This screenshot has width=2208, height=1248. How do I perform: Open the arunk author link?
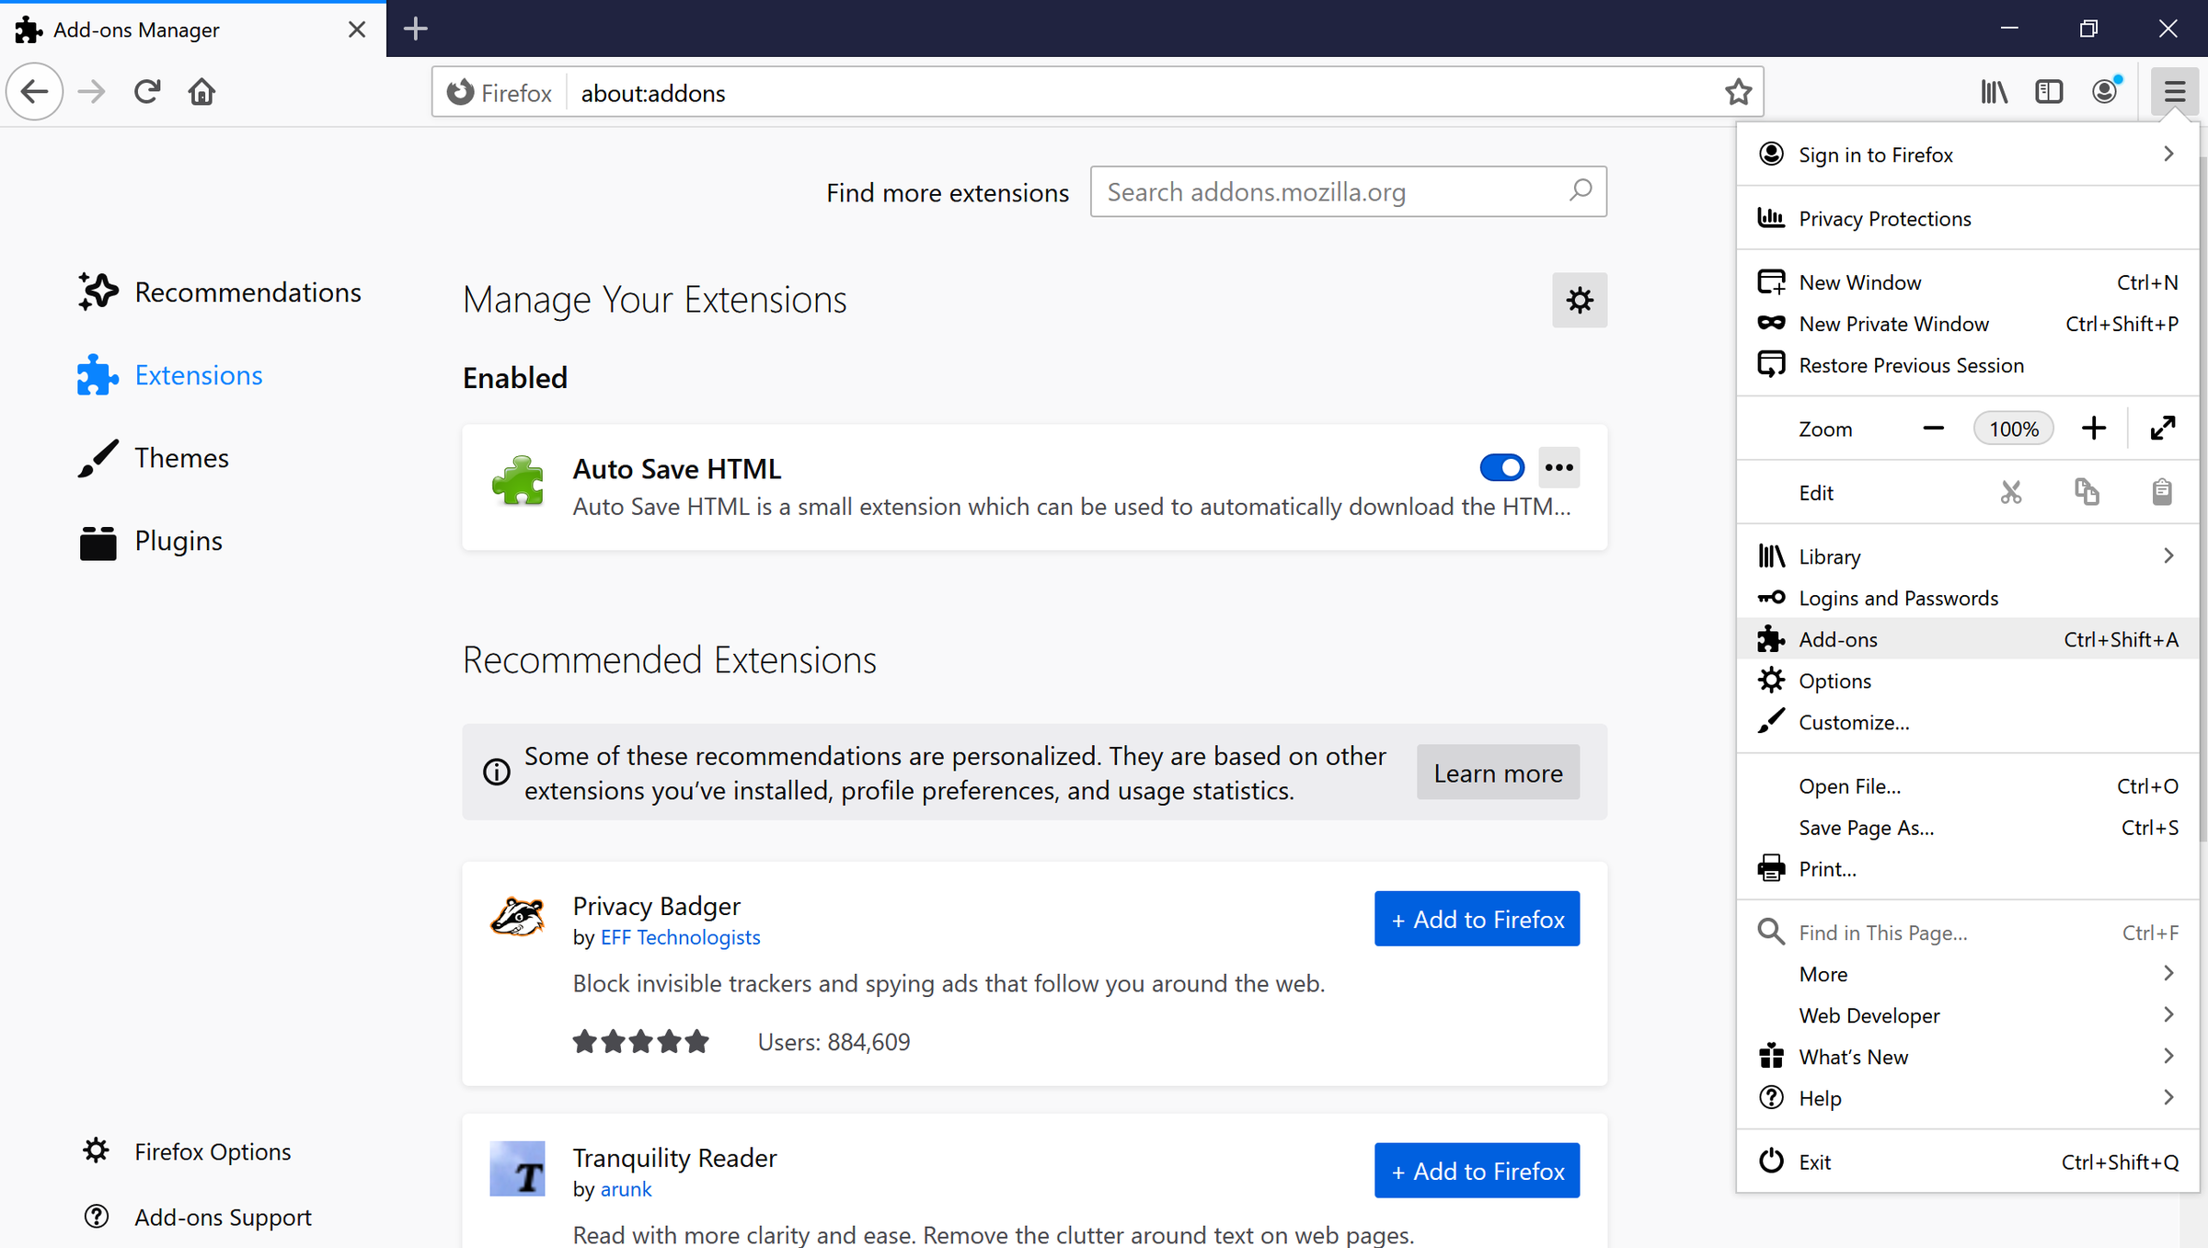[626, 1189]
